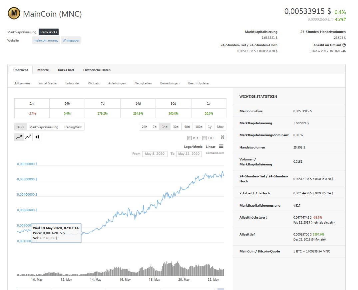This screenshot has width=358, height=290.
Task: Select the smoothed line chart icon
Action: pyautogui.click(x=28, y=137)
